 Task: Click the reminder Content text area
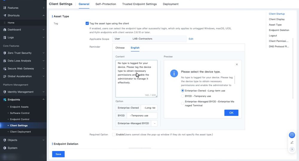coord(136,79)
